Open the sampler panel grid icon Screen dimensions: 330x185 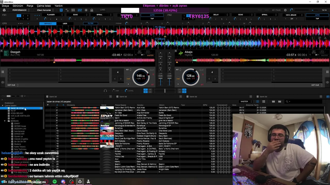73,10
